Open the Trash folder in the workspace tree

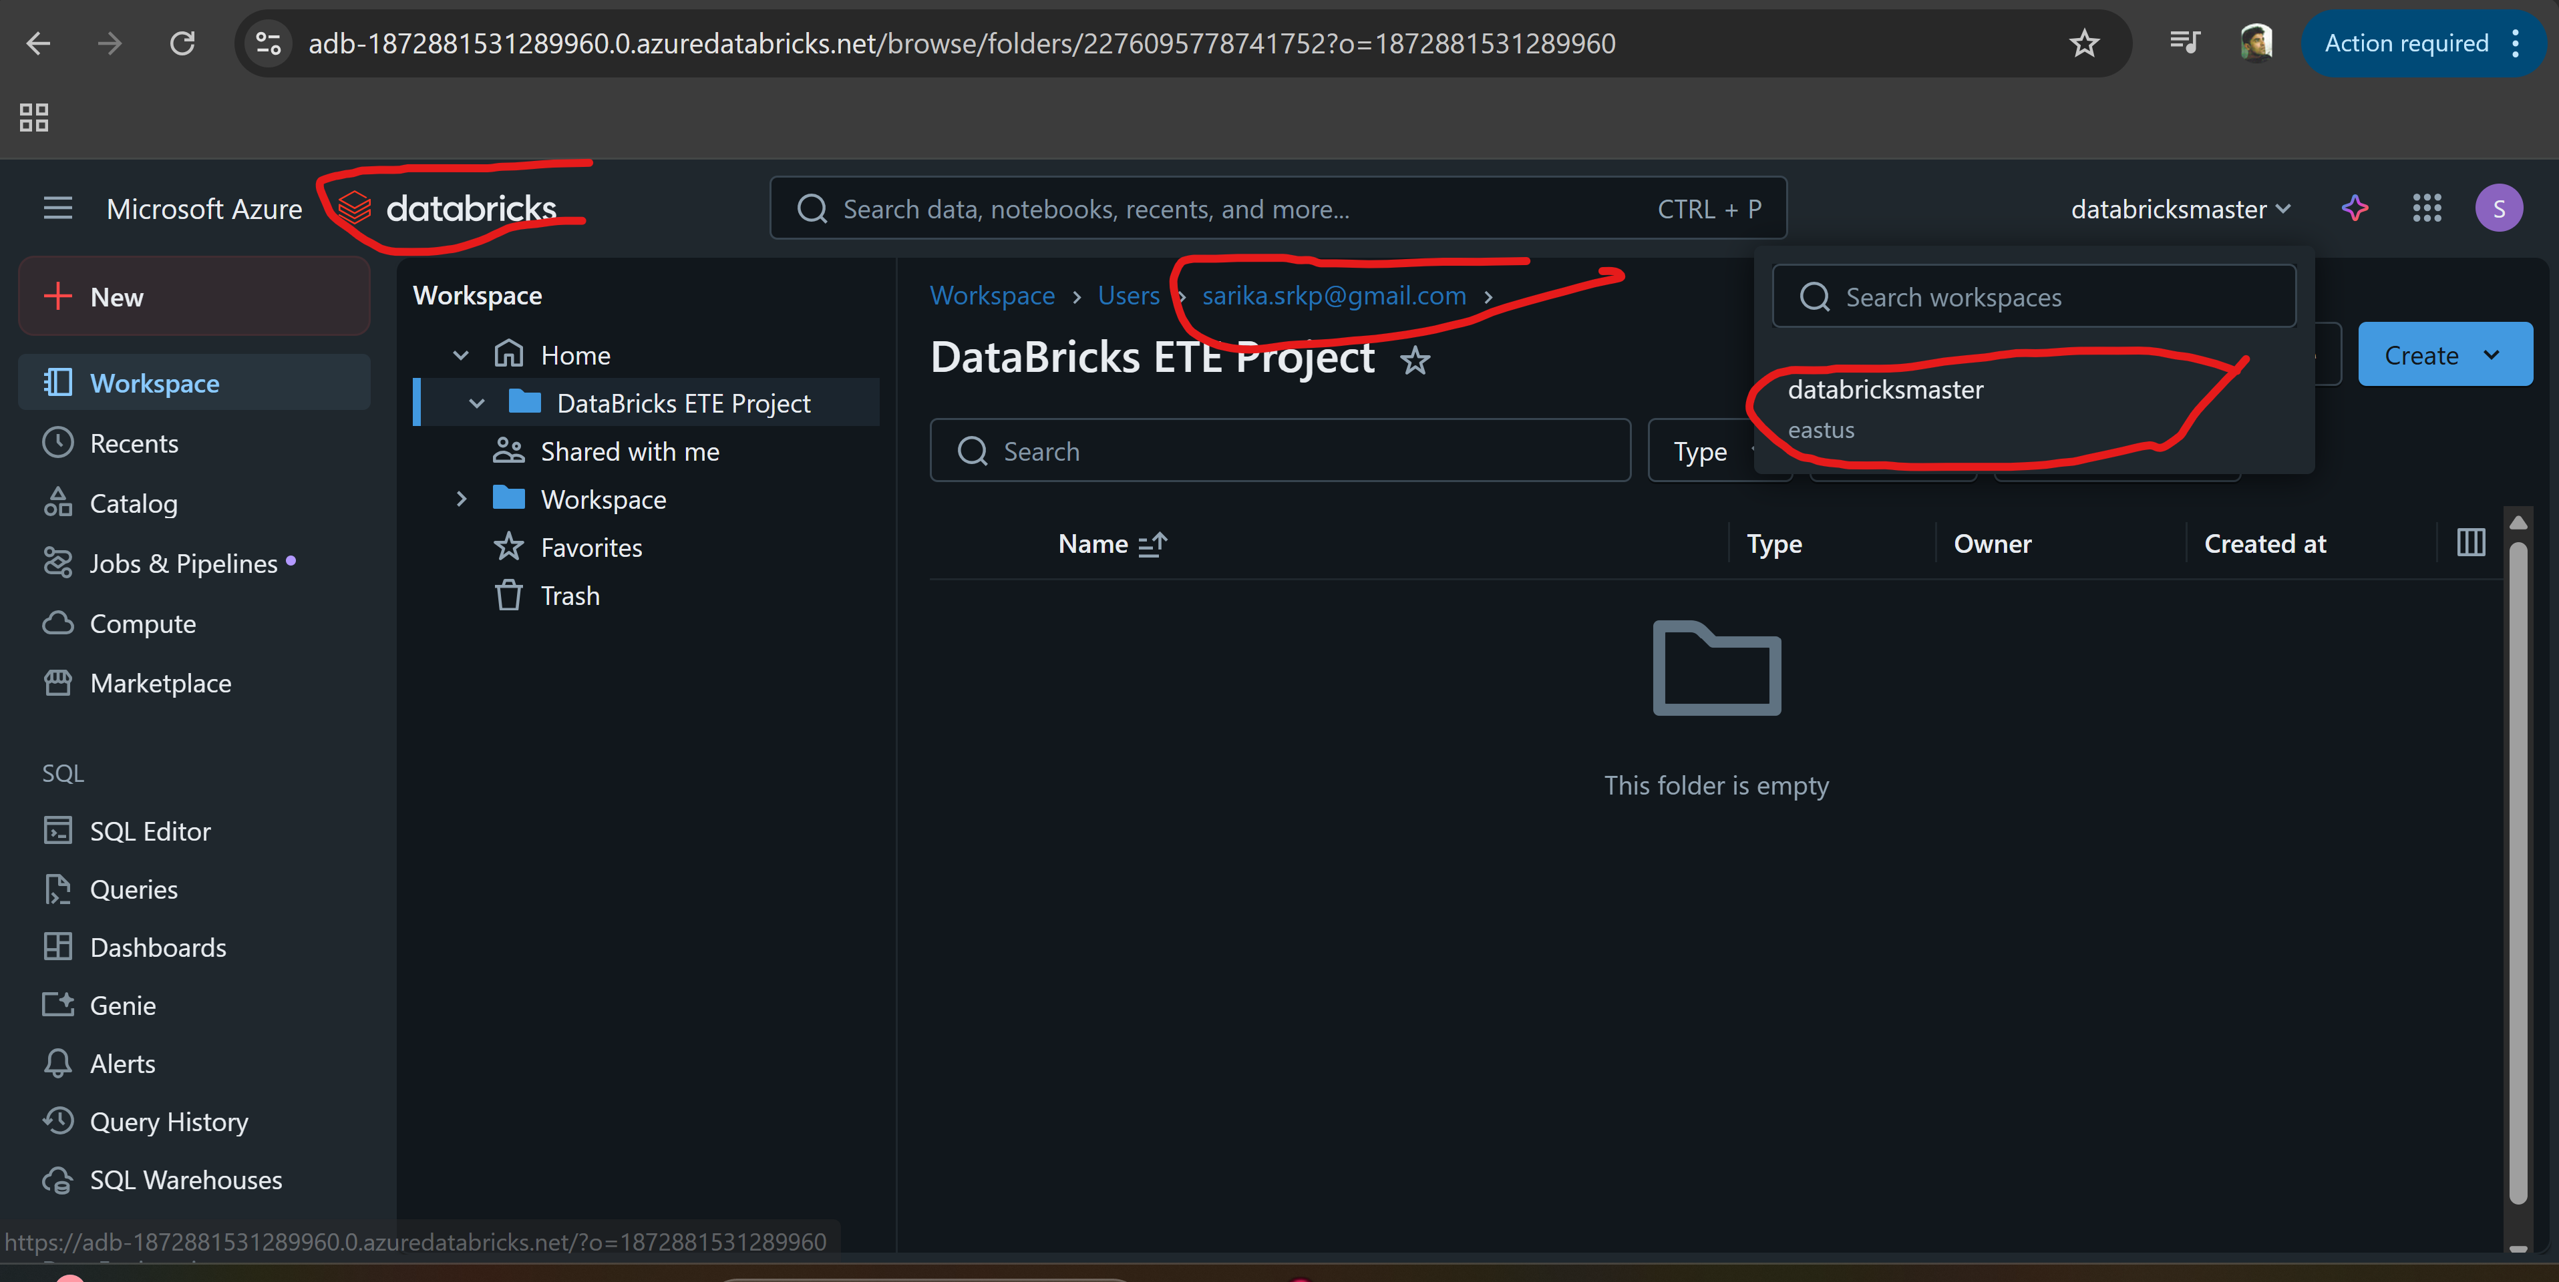(569, 596)
